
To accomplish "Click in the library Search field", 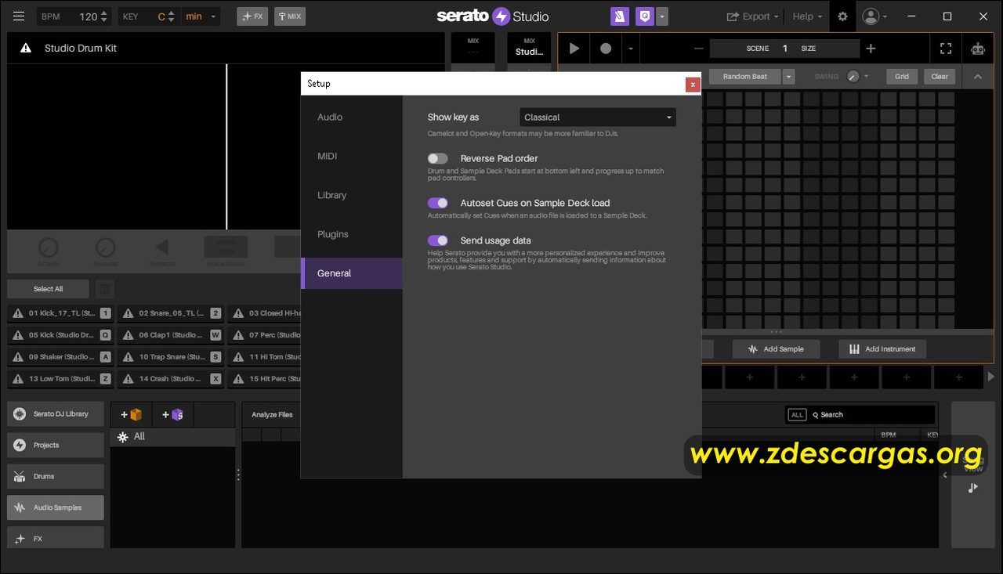I will pyautogui.click(x=873, y=415).
